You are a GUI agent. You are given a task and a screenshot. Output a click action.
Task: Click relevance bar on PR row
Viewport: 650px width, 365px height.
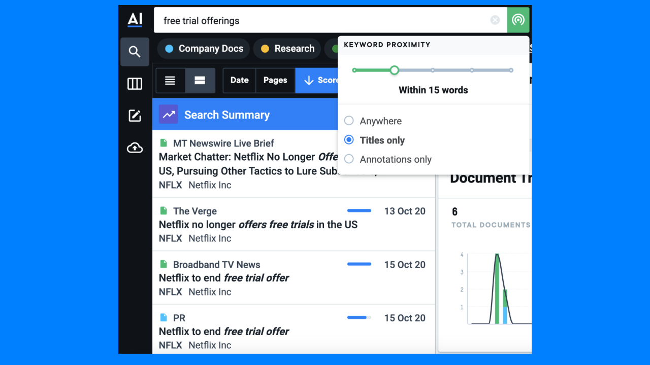359,318
